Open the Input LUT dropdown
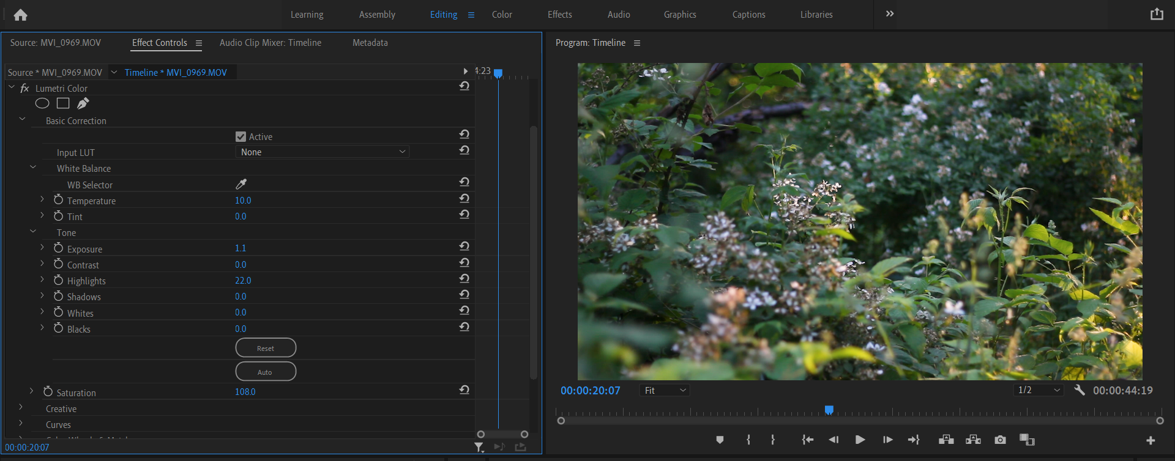The image size is (1175, 461). (323, 152)
